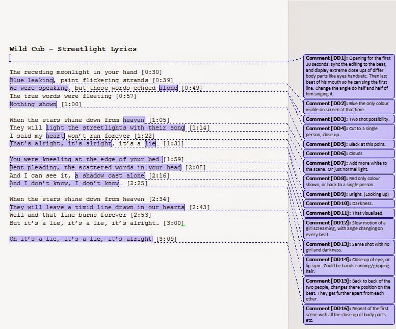Select comment DD15 back to back
Image resolution: width=396 pixels, height=329 pixels.
(x=349, y=290)
